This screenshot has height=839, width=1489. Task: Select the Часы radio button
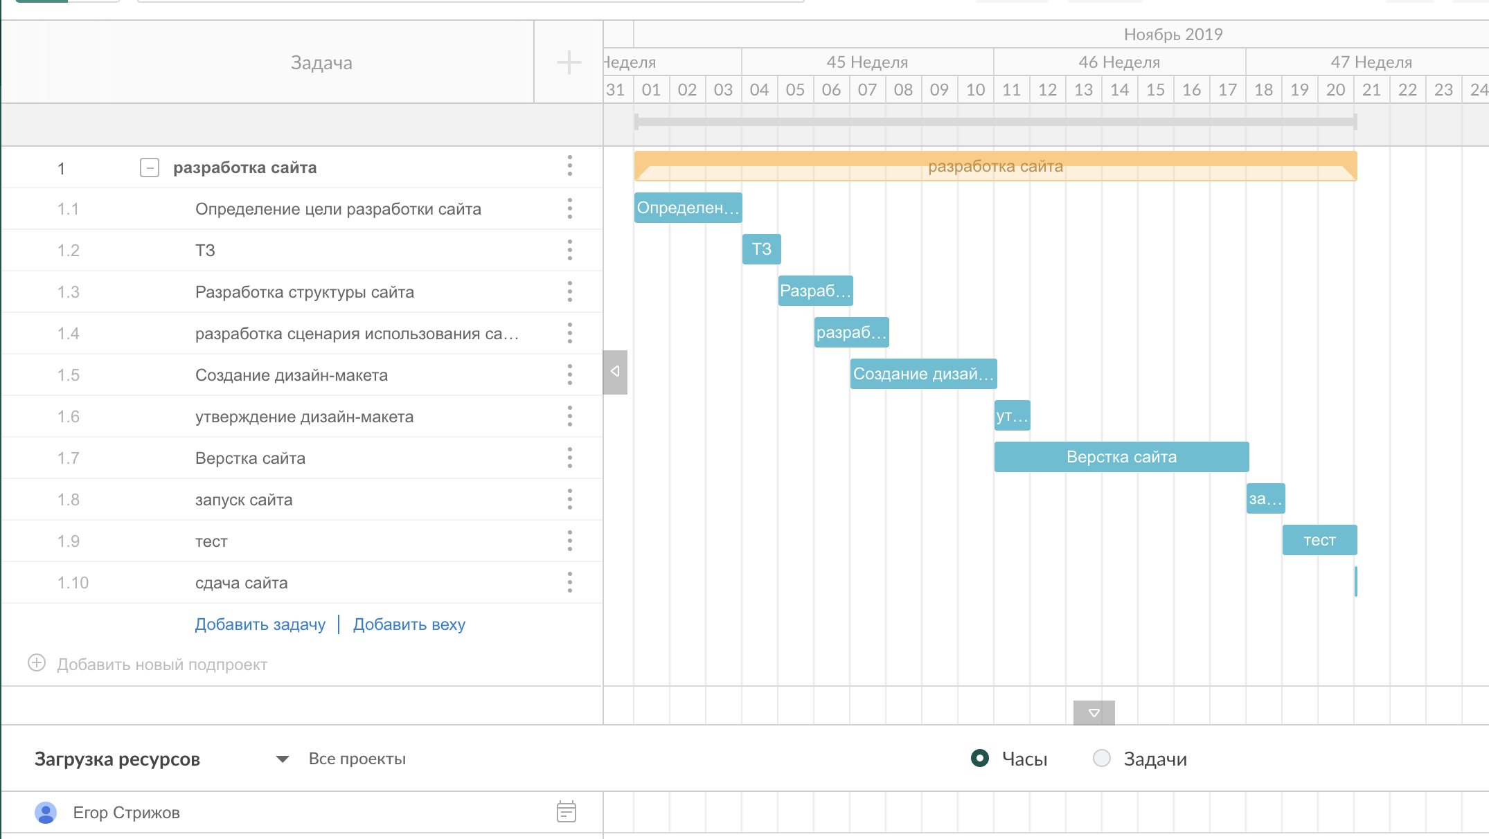(x=980, y=759)
